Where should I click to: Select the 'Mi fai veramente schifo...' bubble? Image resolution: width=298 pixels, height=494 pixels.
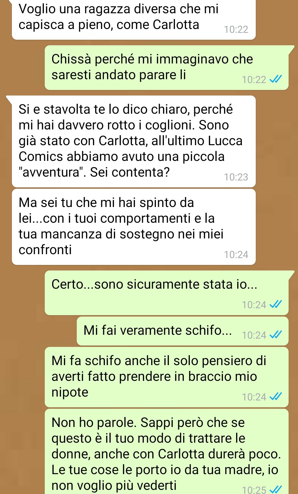(183, 331)
